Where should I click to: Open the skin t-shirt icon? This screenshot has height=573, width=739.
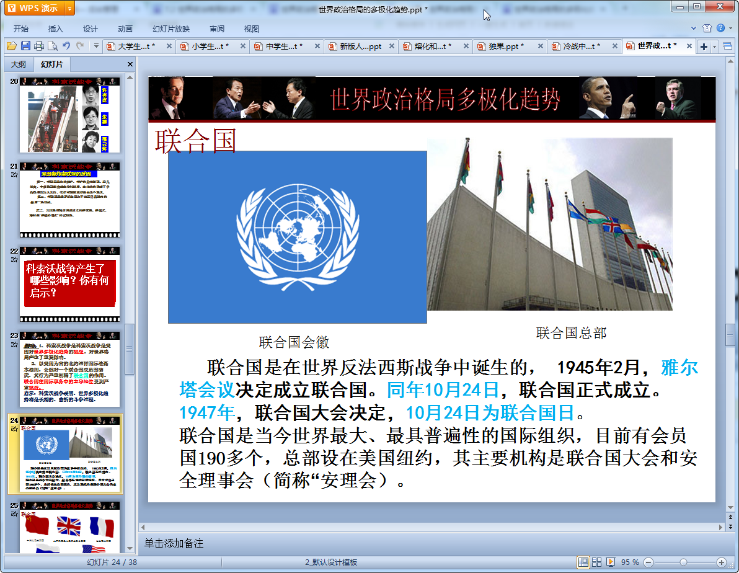point(707,29)
